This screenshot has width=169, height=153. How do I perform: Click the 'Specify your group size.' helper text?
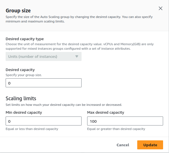tap(24, 75)
